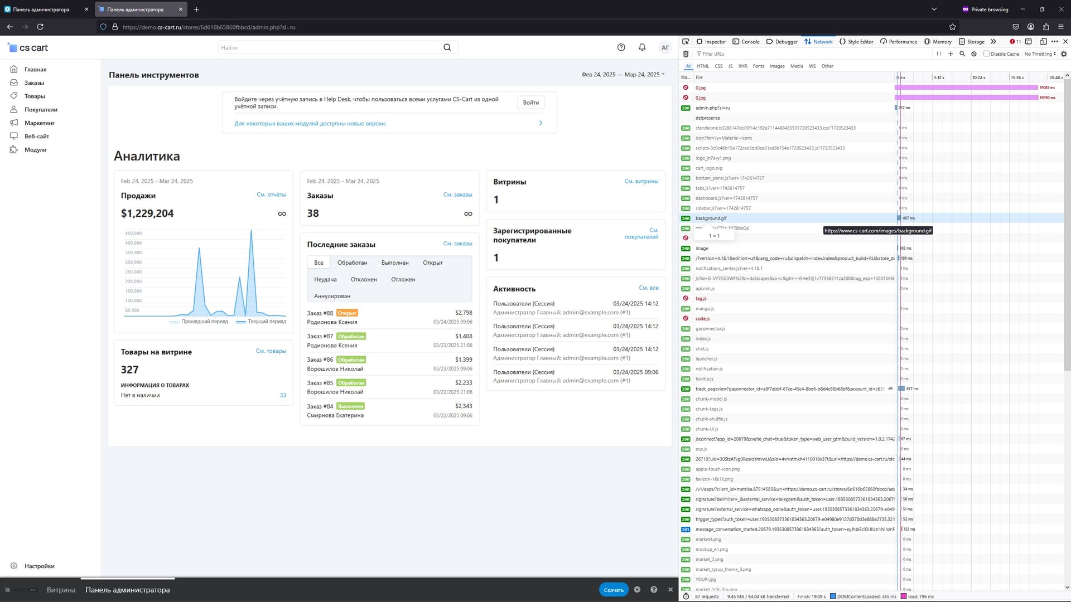
Task: Pause network recording in DevTools
Action: click(x=939, y=54)
